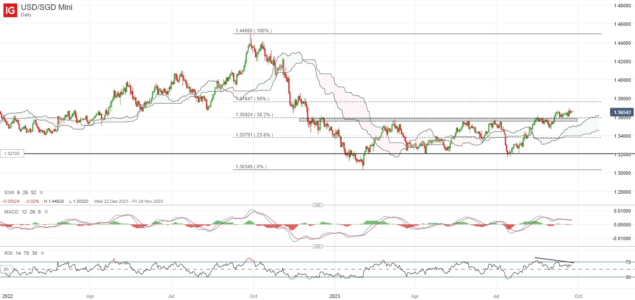This screenshot has width=635, height=300.
Task: Click the 0.00000 MACD axis label
Action: coord(623,225)
